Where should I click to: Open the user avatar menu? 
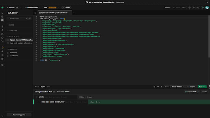coord(207,8)
